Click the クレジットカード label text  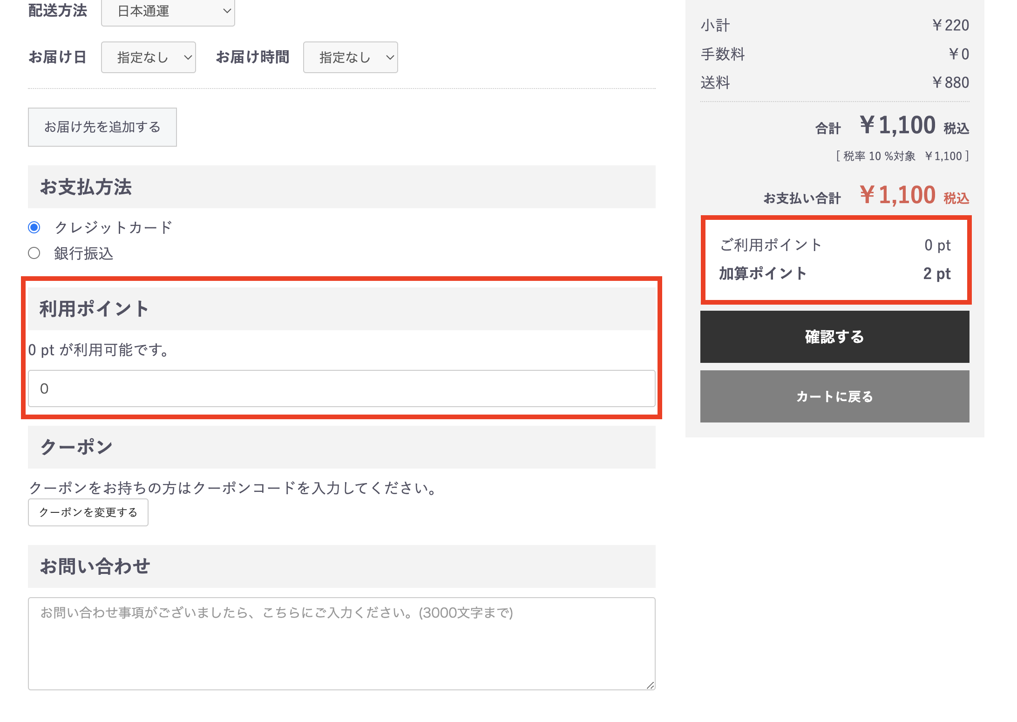pos(113,227)
